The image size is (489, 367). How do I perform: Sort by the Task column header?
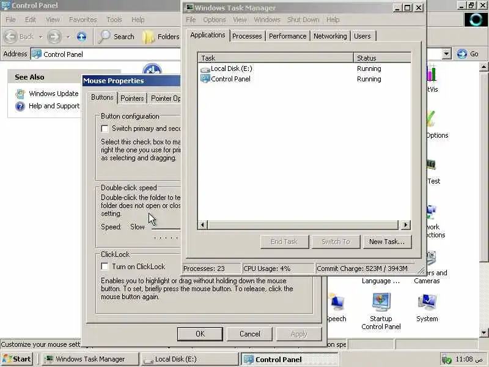(276, 58)
